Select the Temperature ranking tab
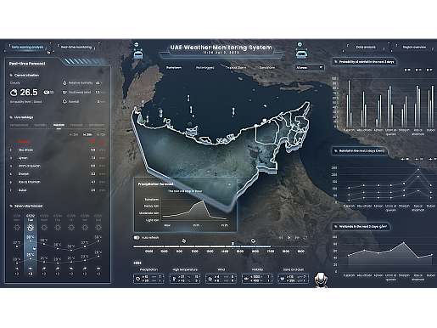The width and height of the screenshot is (437, 328). 19,125
